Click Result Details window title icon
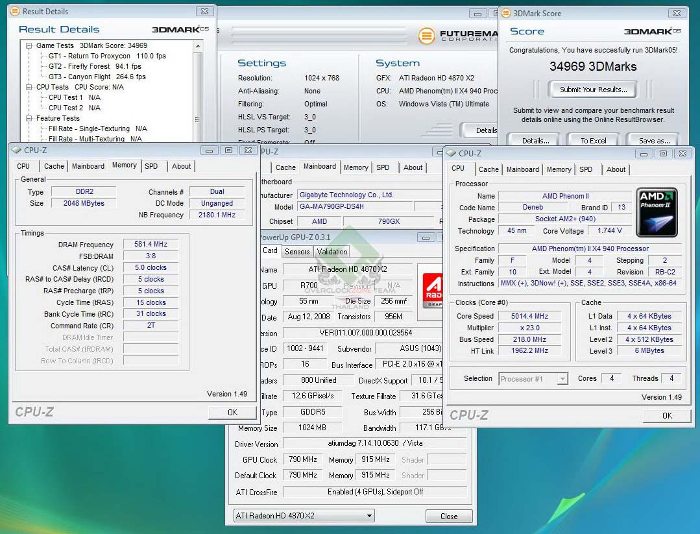 tap(15, 11)
